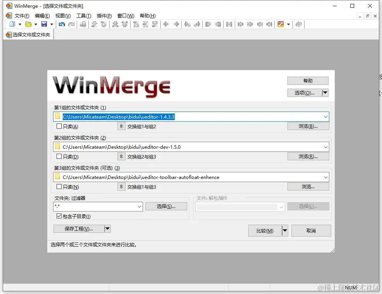Open the 文件(F) menu
382x294 pixels.
[22, 16]
